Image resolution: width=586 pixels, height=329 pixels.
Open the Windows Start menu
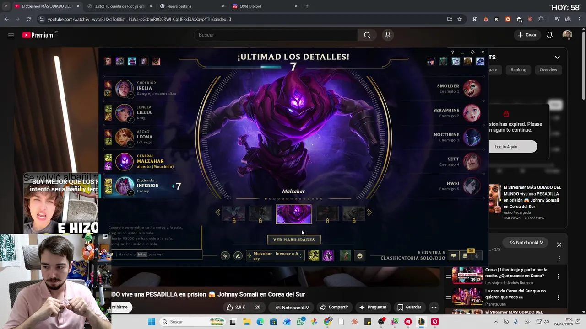coord(152,322)
